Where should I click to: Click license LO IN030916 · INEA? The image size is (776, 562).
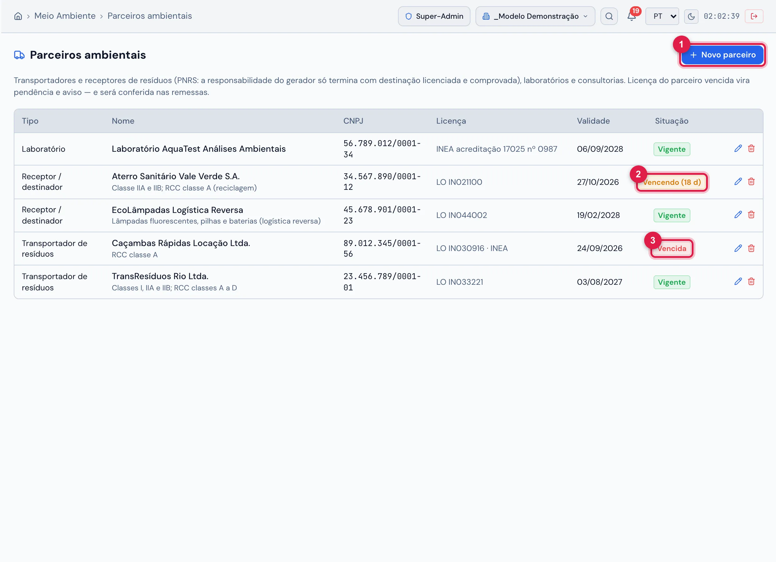(472, 248)
